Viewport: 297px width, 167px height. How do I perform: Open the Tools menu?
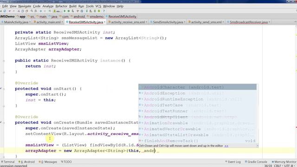click(90, 6)
